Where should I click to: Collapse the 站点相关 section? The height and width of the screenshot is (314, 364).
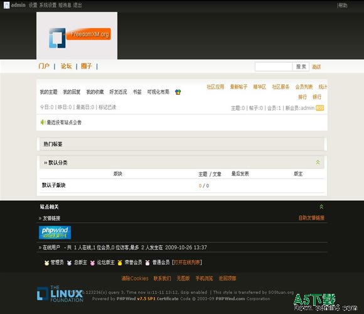pyautogui.click(x=321, y=207)
